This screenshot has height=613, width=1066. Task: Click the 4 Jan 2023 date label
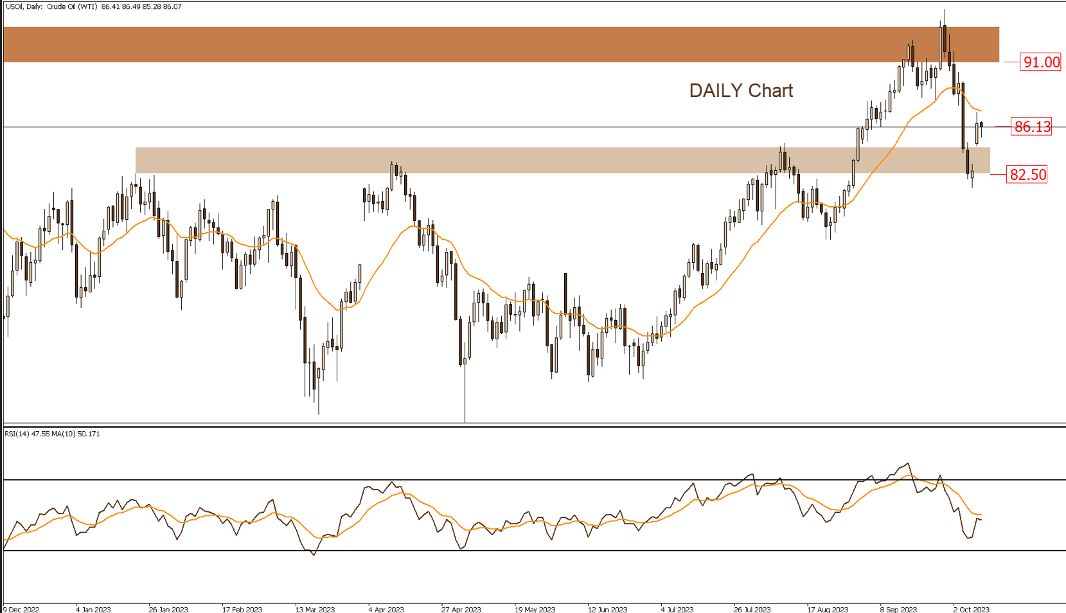tap(93, 609)
